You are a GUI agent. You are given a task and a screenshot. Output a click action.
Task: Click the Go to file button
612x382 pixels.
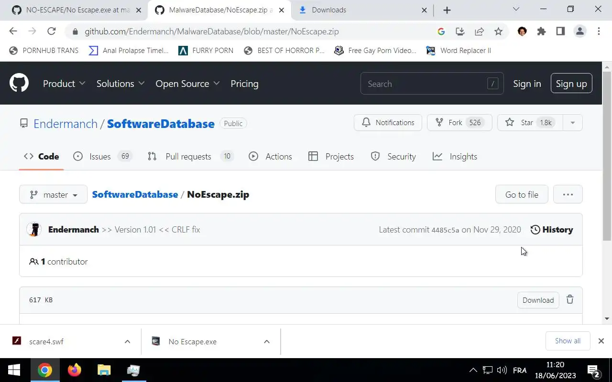pyautogui.click(x=522, y=194)
